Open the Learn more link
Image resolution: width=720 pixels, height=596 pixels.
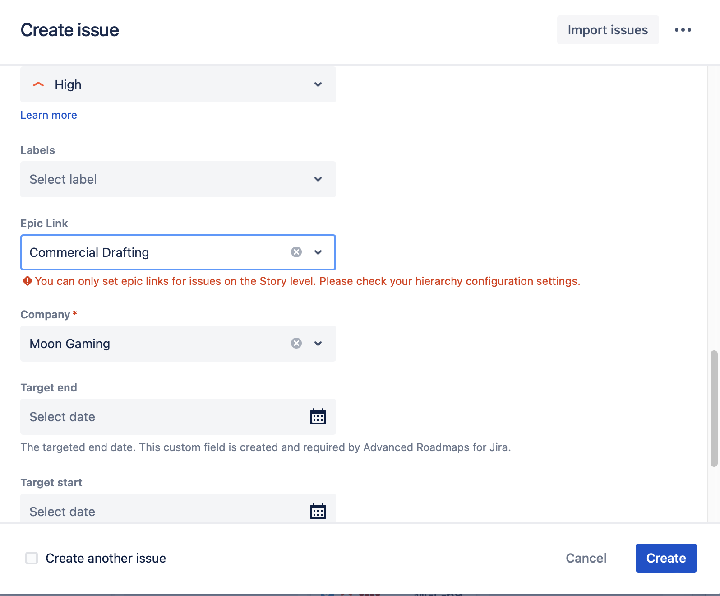[49, 115]
